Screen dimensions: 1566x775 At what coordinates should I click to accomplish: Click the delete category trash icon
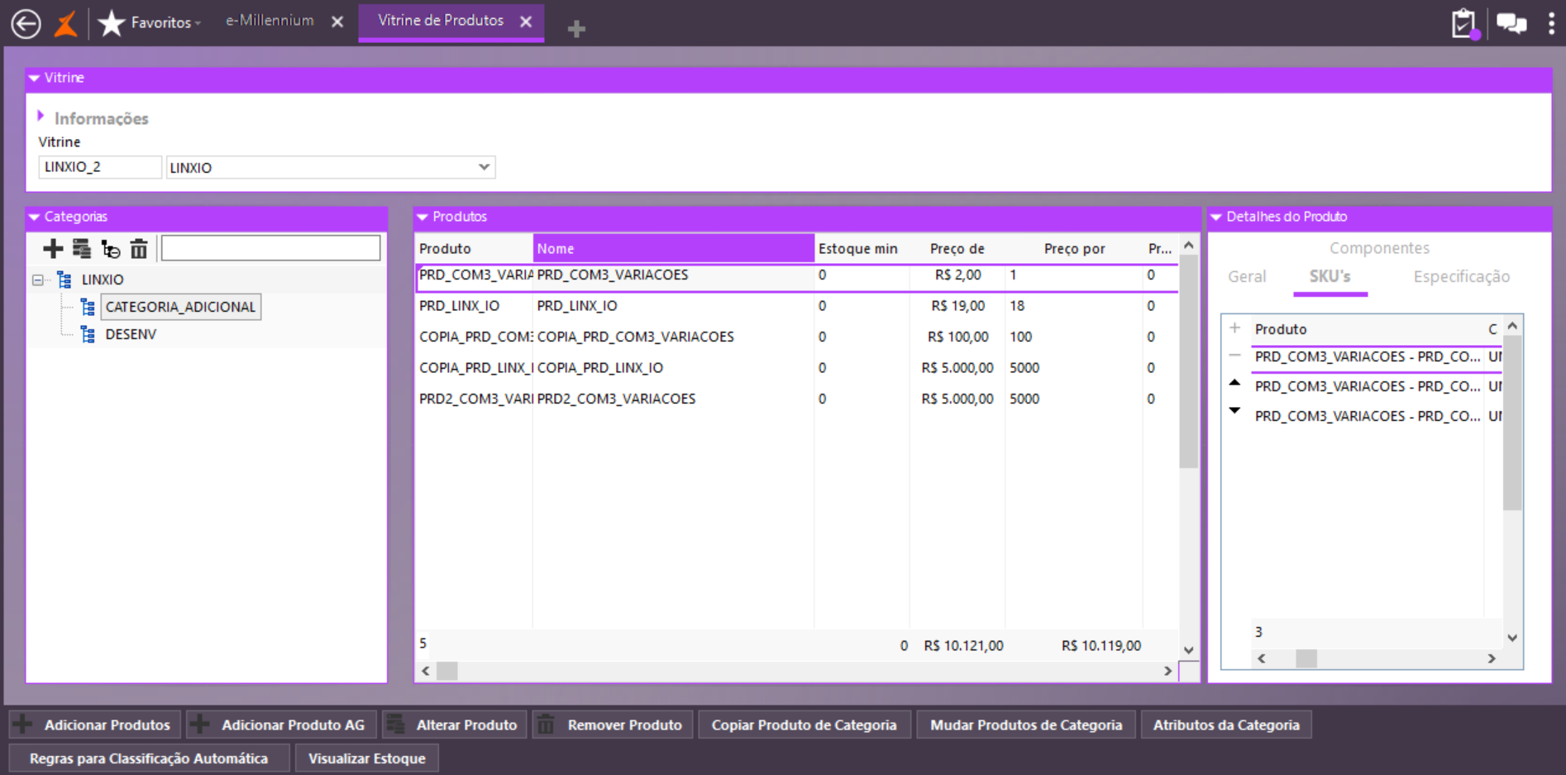[139, 248]
